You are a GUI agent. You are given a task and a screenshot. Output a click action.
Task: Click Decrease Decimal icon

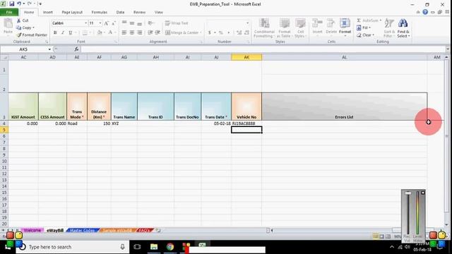(246, 32)
